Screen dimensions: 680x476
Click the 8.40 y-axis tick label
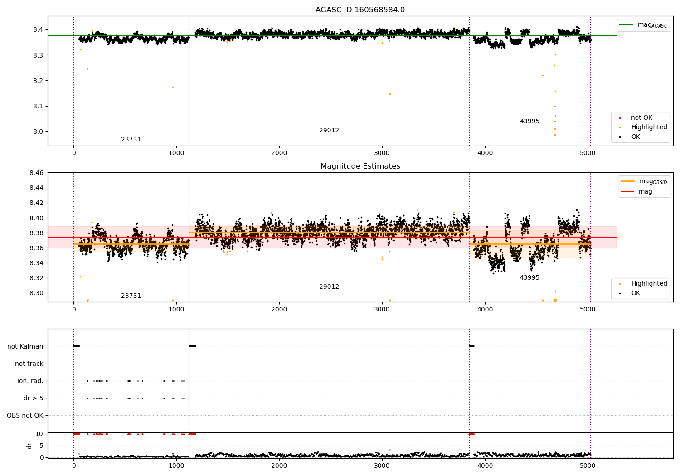(36, 218)
